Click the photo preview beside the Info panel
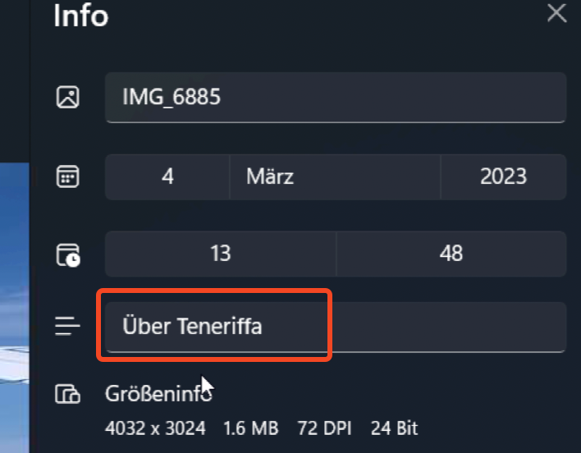Image resolution: width=581 pixels, height=453 pixels. [x=14, y=312]
